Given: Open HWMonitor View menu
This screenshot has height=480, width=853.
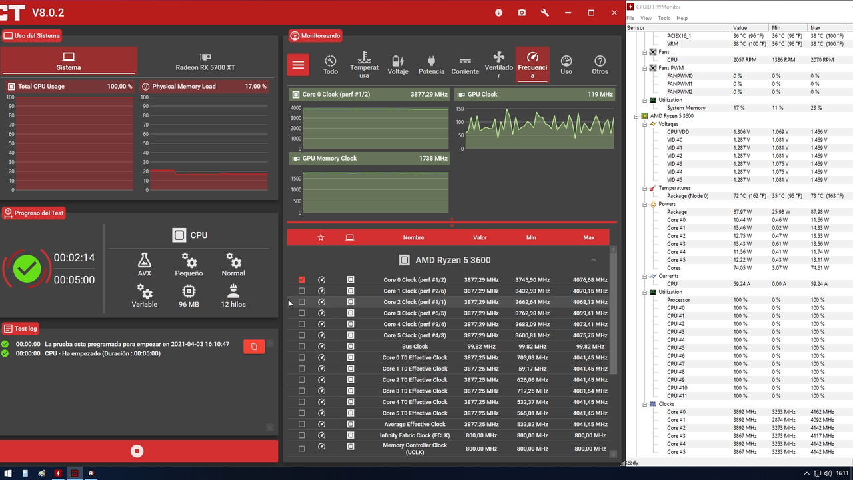Looking at the screenshot, I should click(x=646, y=18).
